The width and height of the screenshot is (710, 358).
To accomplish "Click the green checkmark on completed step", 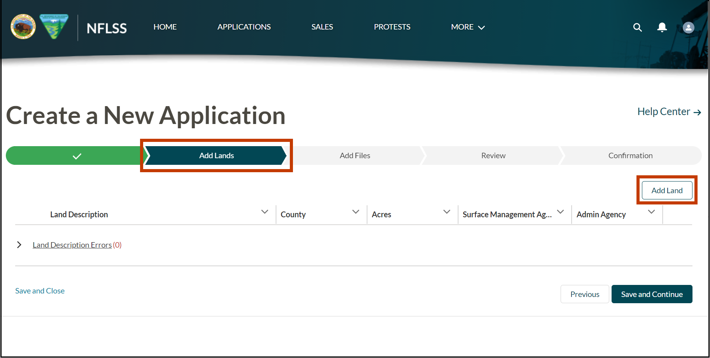I will [x=77, y=155].
